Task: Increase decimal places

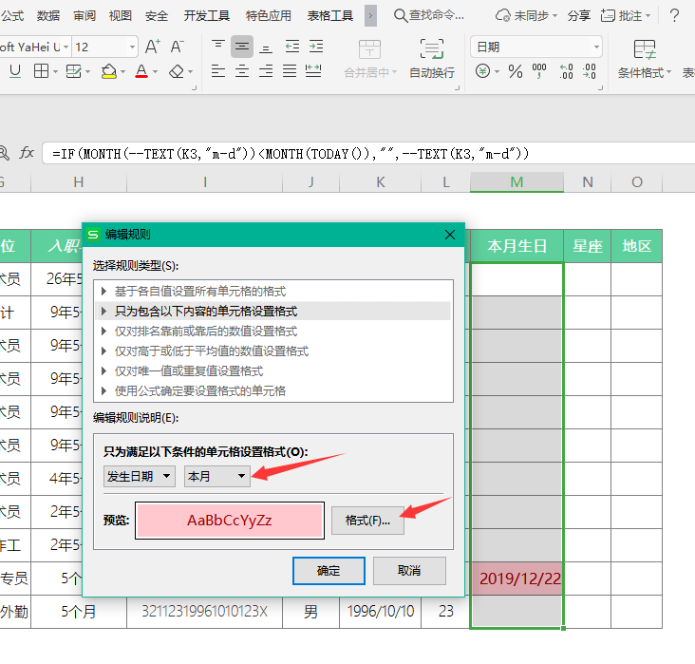Action: tap(566, 71)
